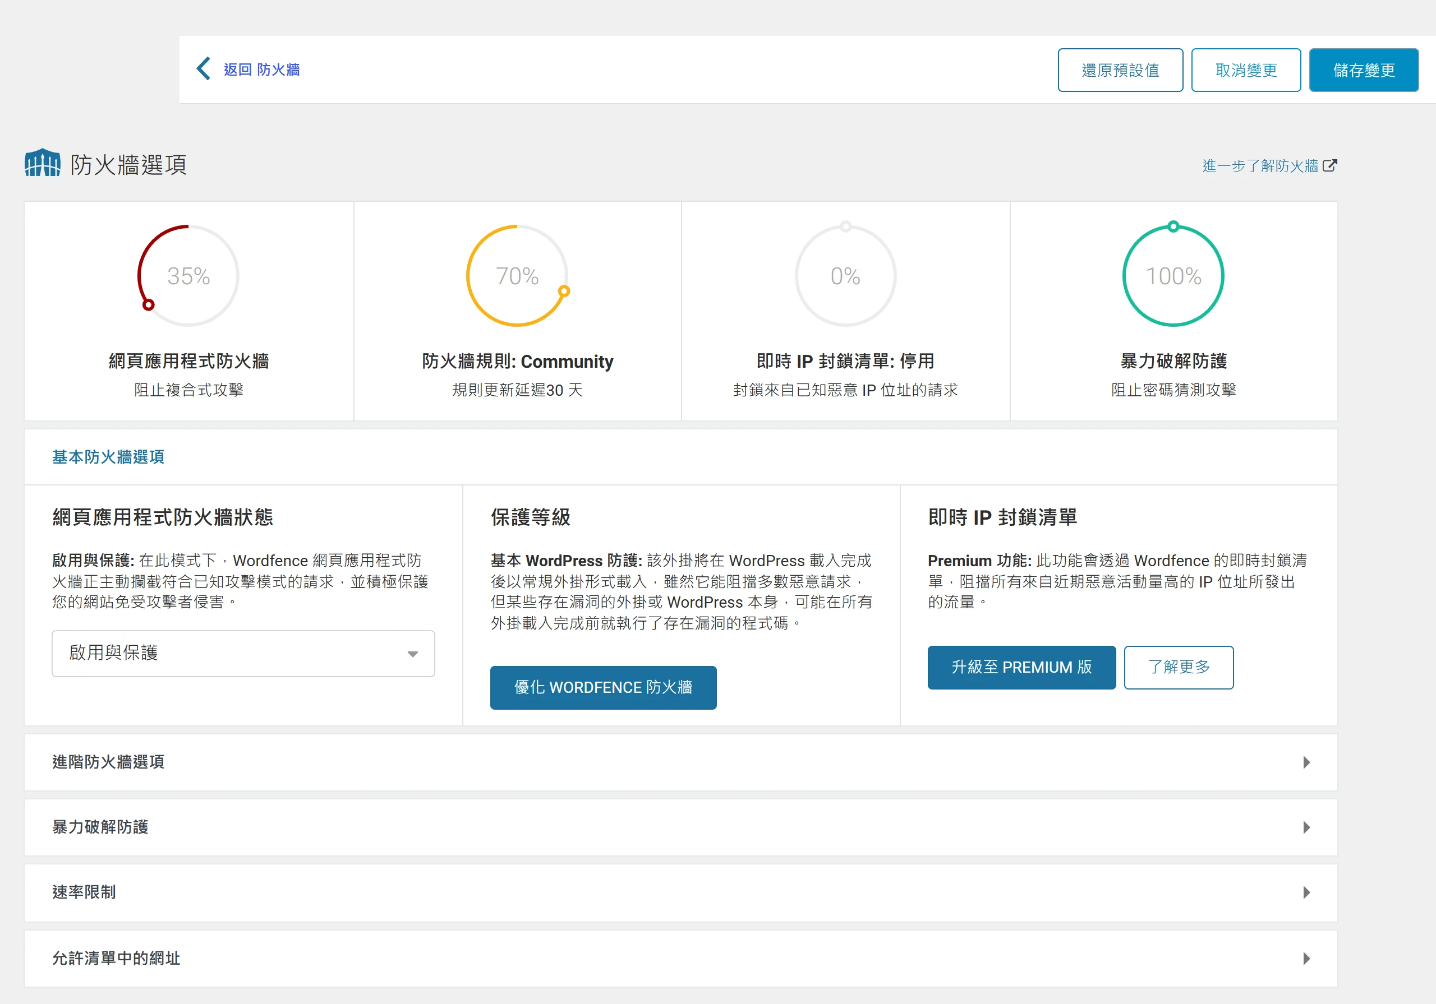Click 升級至 PREMIUM 版 button
Viewport: 1436px width, 1004px height.
[x=1021, y=668]
